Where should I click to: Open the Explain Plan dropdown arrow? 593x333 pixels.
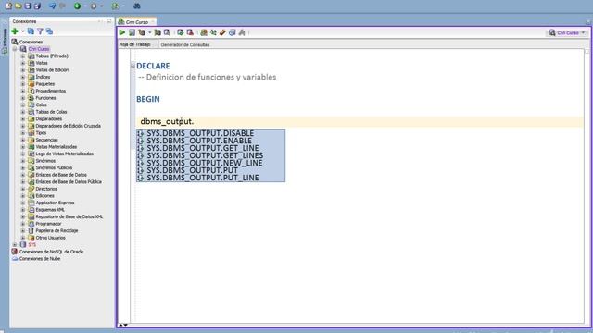[150, 33]
